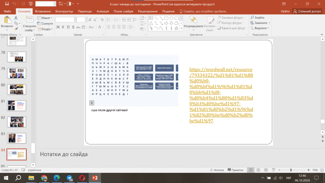Switch to Показ слайдів tab
The image size is (325, 183).
(x=123, y=11)
